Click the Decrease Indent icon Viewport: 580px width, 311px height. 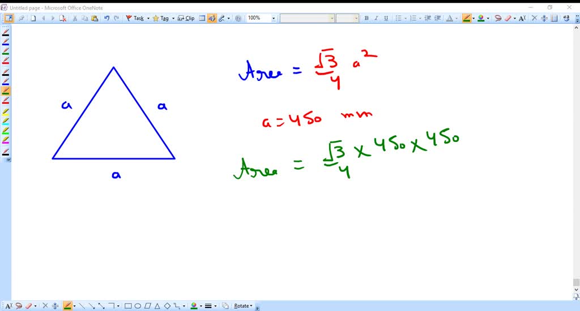coord(428,18)
